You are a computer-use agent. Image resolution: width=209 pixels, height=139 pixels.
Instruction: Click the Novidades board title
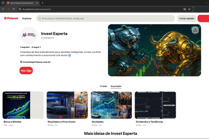(98, 122)
